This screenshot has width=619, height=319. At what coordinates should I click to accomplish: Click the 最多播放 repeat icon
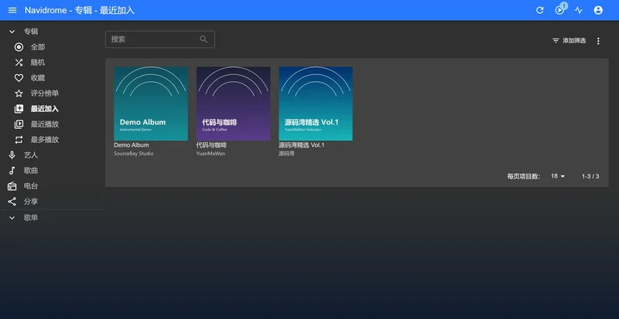point(19,140)
